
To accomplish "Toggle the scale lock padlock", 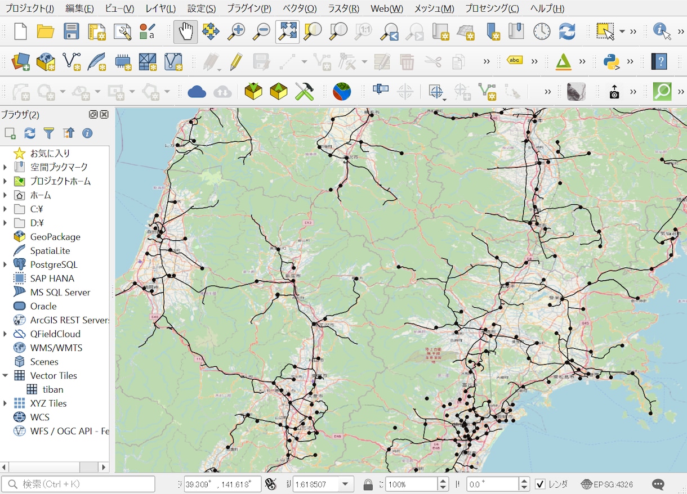I will 368,484.
